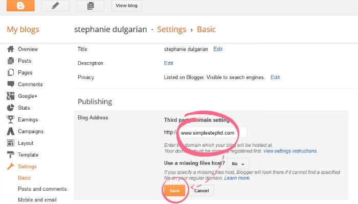Click the Template paint roller icon
The width and height of the screenshot is (358, 204).
pyautogui.click(x=11, y=155)
